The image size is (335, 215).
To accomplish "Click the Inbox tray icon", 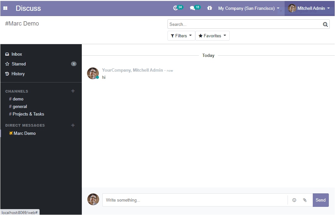I will 7,54.
